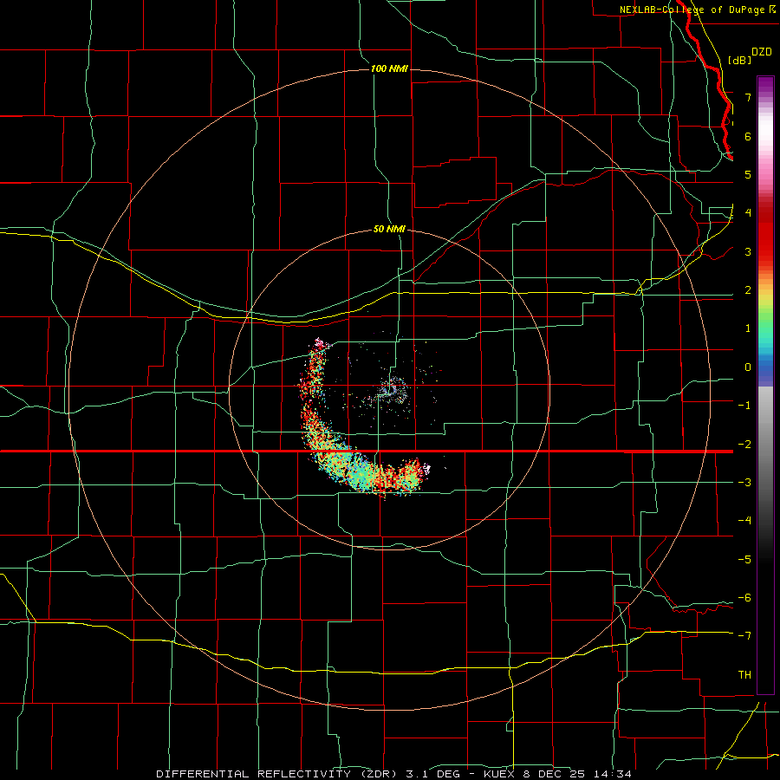This screenshot has height=780, width=780.
Task: Click the [dB] units label
Action: pos(740,60)
